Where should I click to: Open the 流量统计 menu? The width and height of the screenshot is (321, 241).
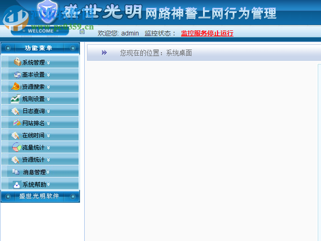click(x=40, y=147)
